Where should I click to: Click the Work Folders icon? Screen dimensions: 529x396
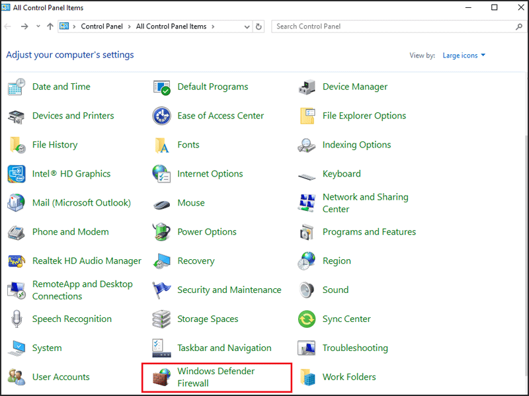tap(307, 377)
